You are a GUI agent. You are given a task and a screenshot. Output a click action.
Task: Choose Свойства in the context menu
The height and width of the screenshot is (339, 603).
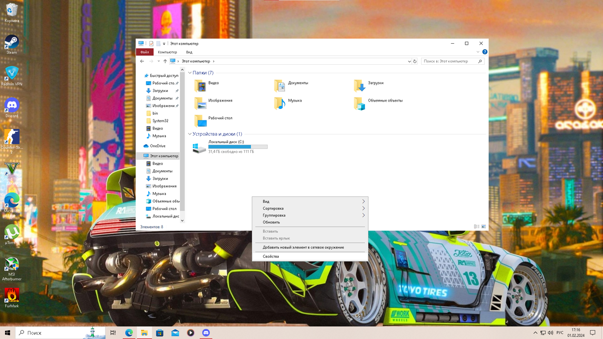click(310, 256)
